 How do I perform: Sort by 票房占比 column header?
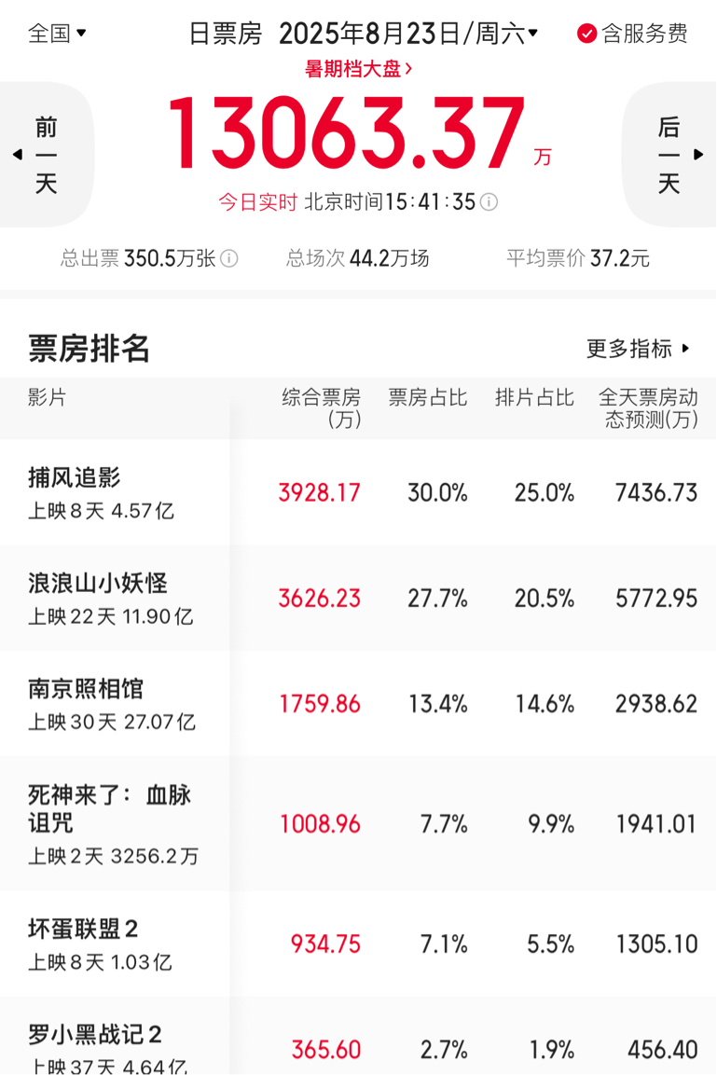428,397
